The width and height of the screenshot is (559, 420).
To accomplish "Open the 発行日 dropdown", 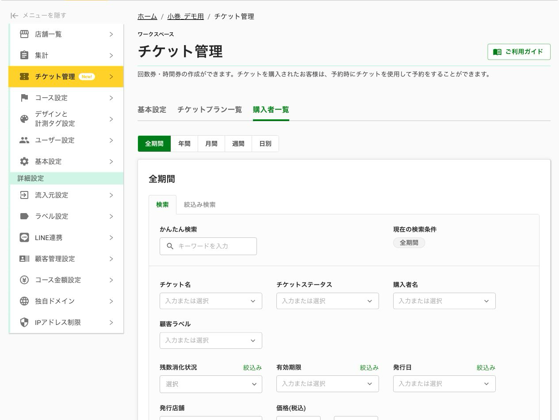I will (444, 384).
